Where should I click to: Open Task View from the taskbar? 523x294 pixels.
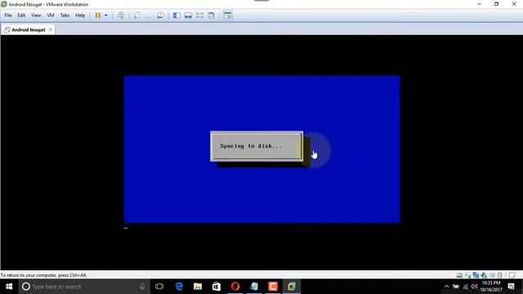159,287
